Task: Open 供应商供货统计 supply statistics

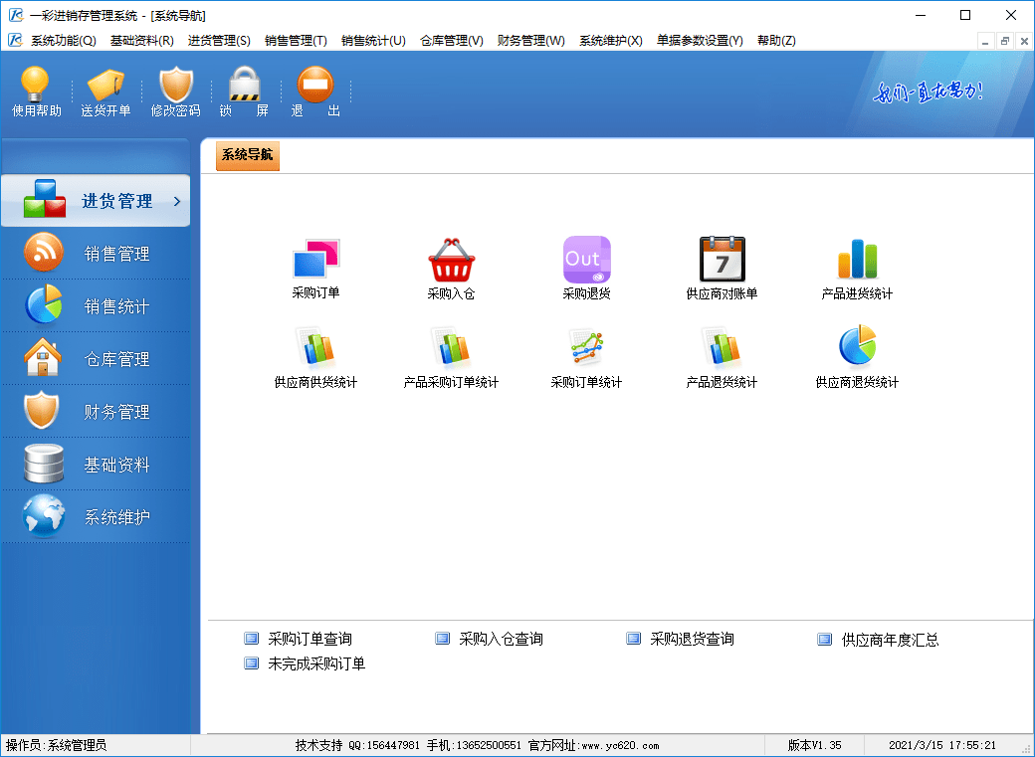Action: coord(315,350)
